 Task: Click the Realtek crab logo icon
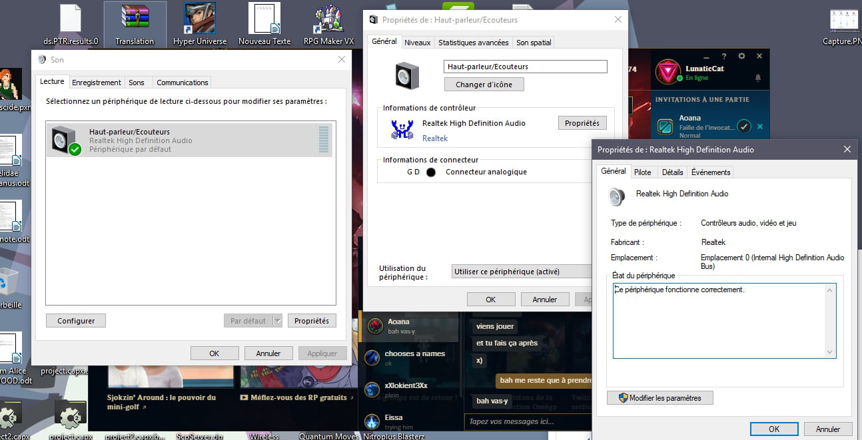click(x=402, y=128)
